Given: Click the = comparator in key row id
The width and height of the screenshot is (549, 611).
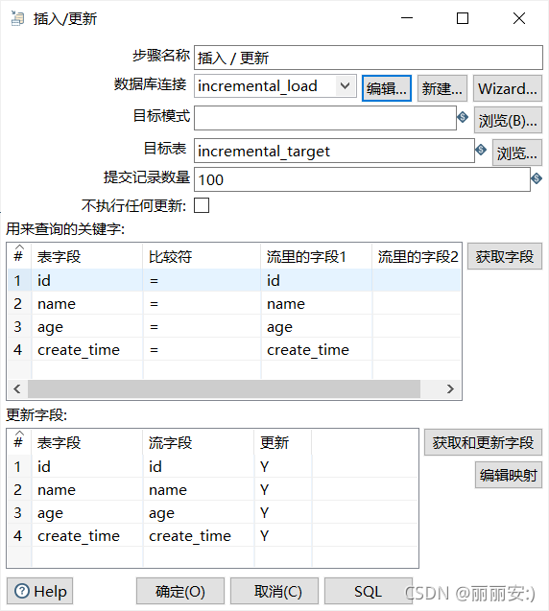Looking at the screenshot, I should coord(202,280).
